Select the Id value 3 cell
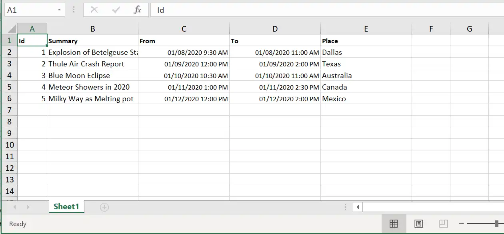 pyautogui.click(x=32, y=75)
